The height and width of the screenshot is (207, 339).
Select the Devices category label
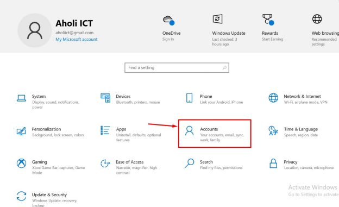[x=123, y=96]
